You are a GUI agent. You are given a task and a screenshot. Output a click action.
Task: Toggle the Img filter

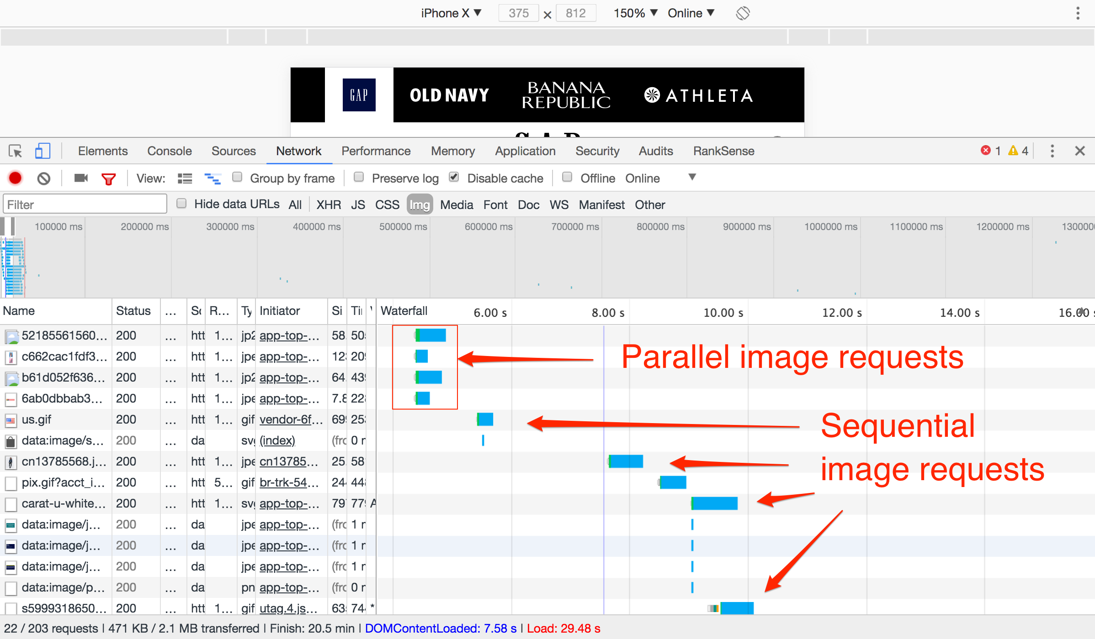tap(420, 204)
